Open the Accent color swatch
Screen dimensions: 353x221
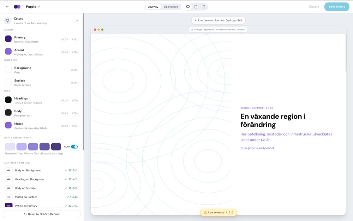(x=8, y=51)
